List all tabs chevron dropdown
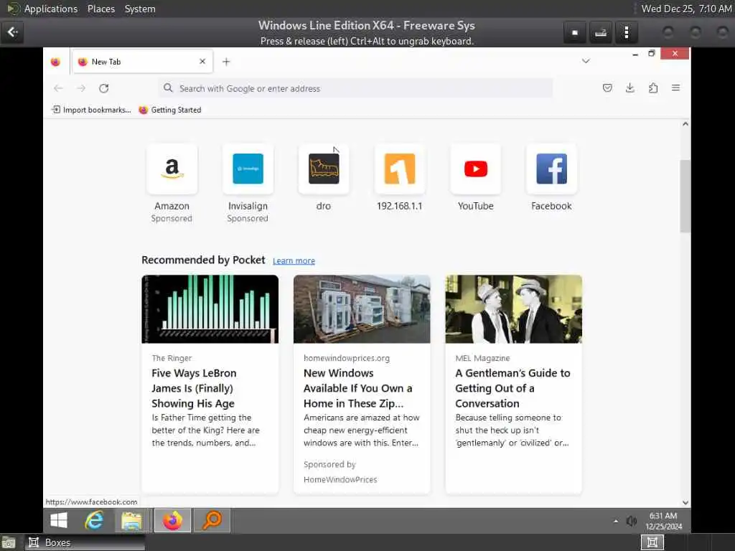 coord(586,62)
